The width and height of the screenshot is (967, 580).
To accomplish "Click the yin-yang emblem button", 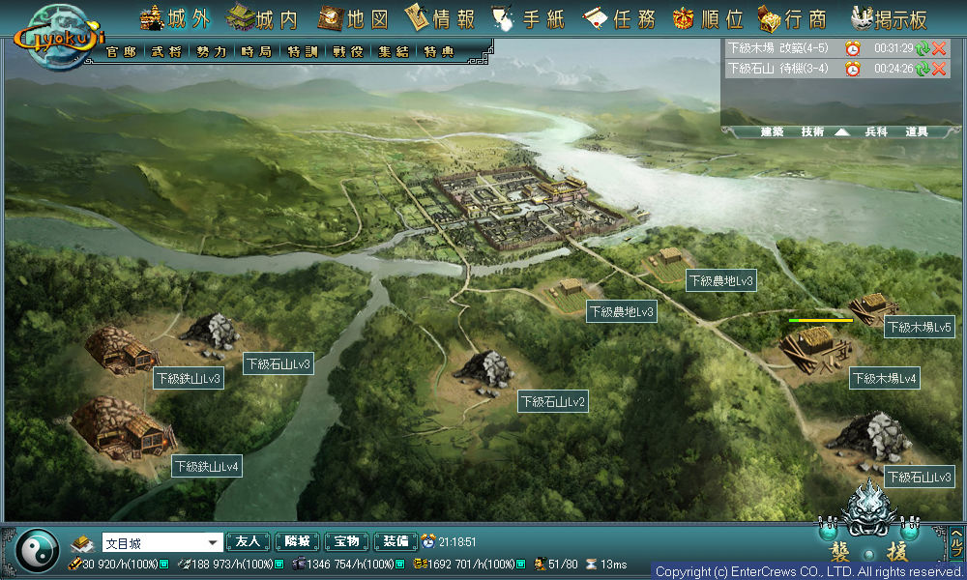I will (x=37, y=550).
